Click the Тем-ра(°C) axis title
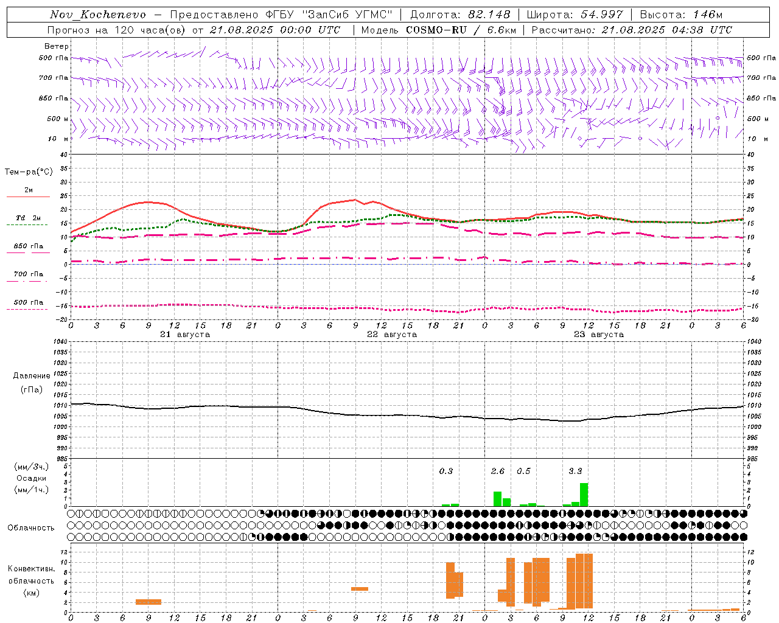The height and width of the screenshot is (623, 779). point(29,172)
